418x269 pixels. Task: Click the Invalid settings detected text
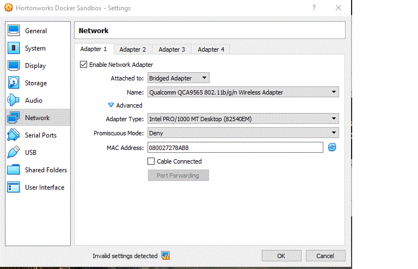pos(125,256)
